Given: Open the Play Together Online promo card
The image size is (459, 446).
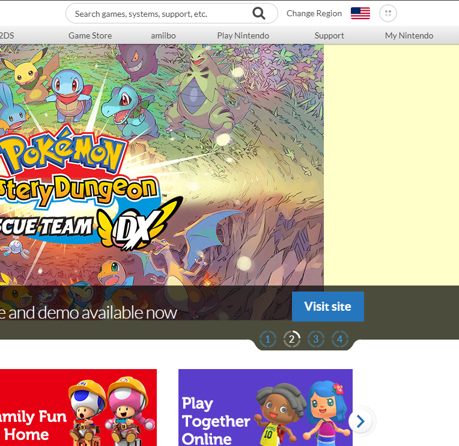Looking at the screenshot, I should pyautogui.click(x=266, y=408).
